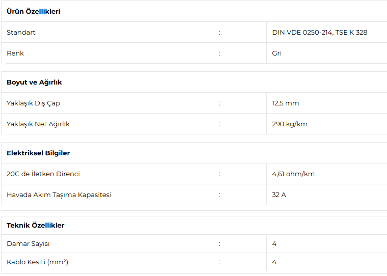Screen dimensions: 387x276
Task: Click the value next to Kablo Kesiti
Action: [274, 262]
